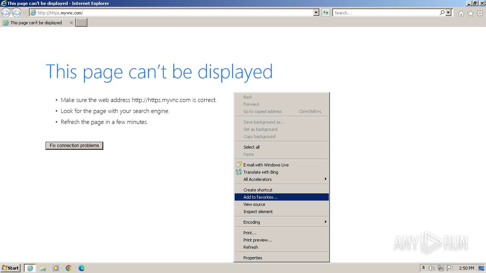Viewport: 486px width, 273px height.
Task: Click the Home icon
Action: (461, 13)
